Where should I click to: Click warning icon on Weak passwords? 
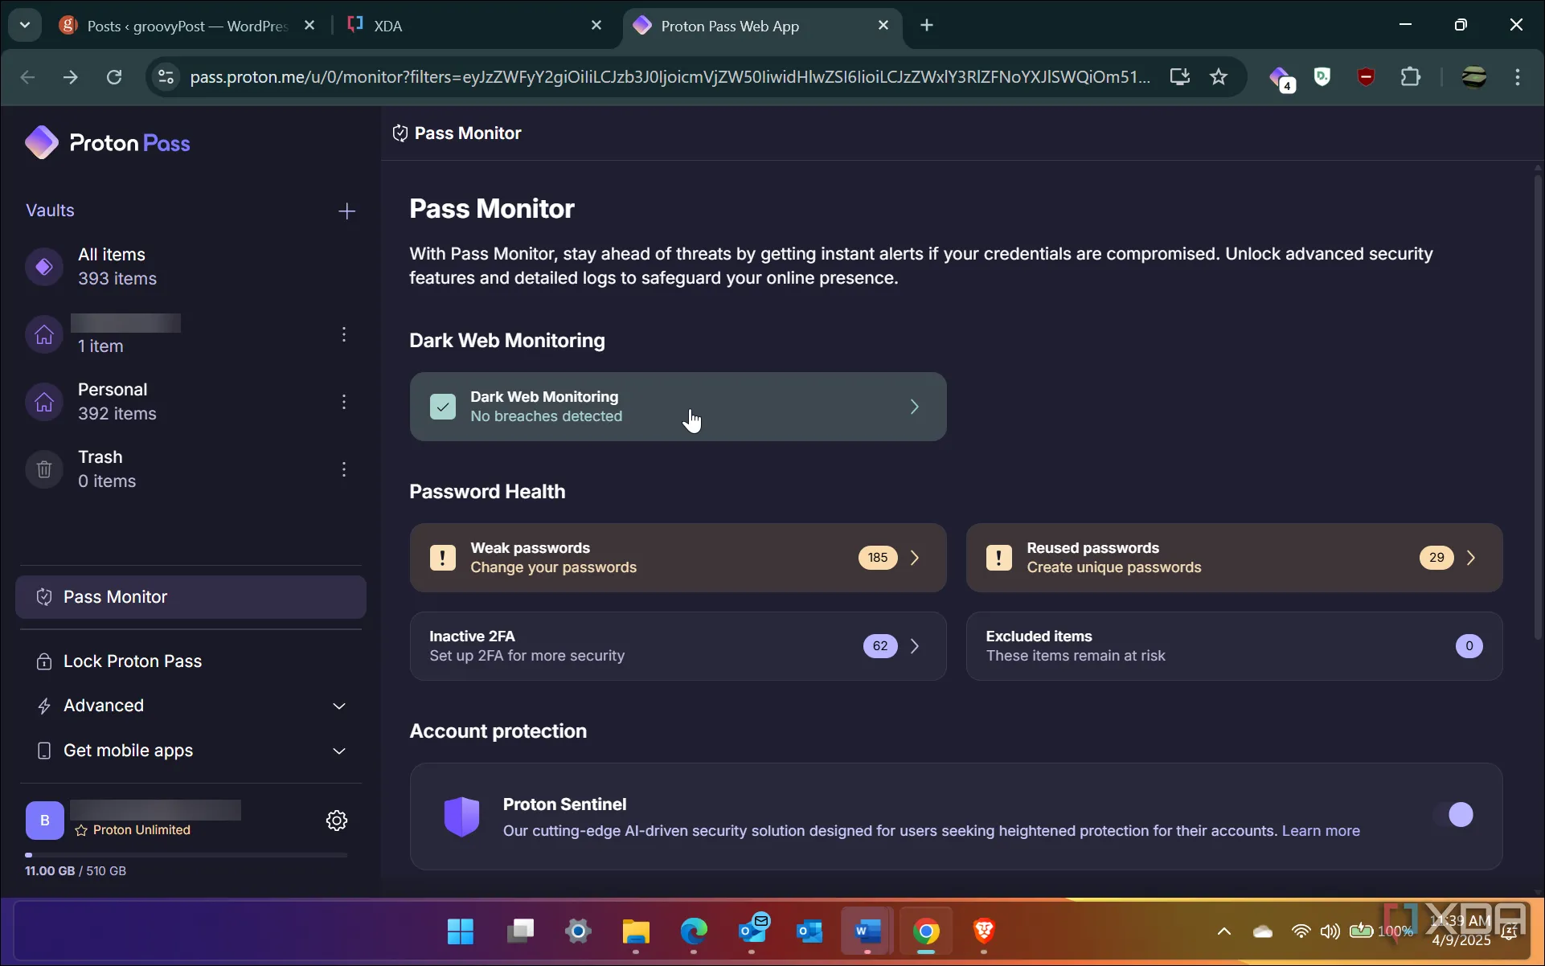[442, 558]
